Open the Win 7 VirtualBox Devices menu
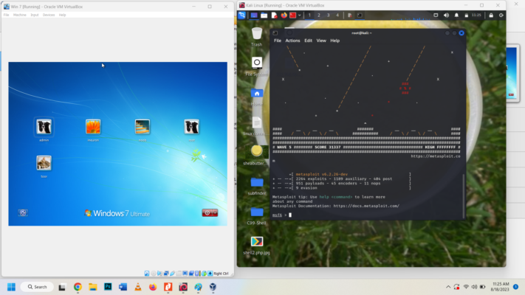This screenshot has height=295, width=525. [x=49, y=15]
